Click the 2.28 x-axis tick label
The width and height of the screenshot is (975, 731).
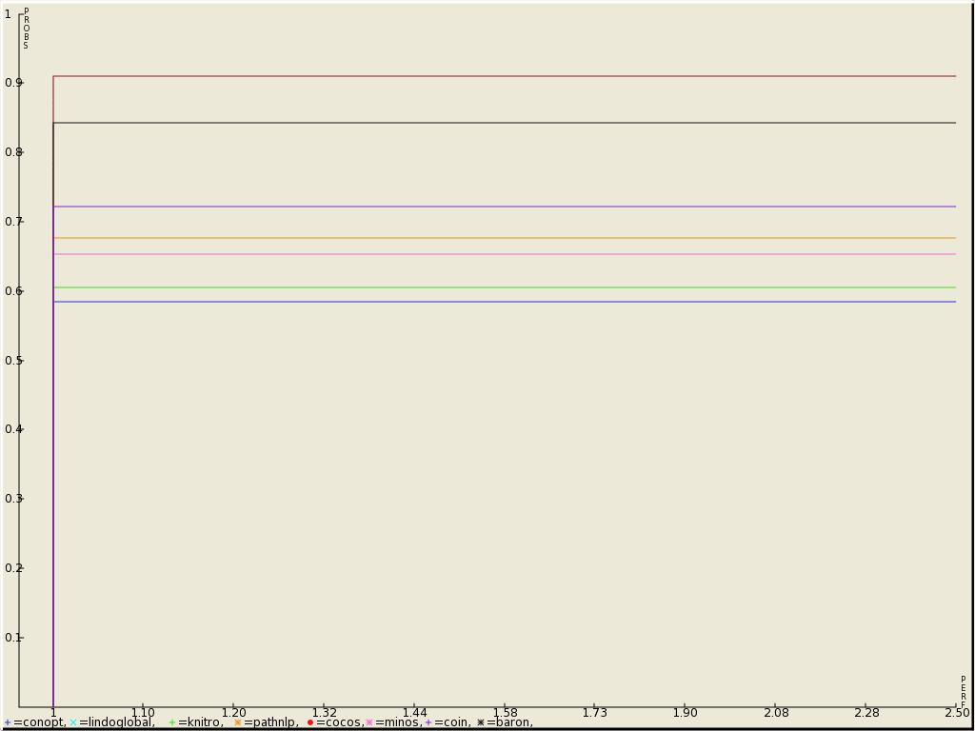[x=866, y=712]
